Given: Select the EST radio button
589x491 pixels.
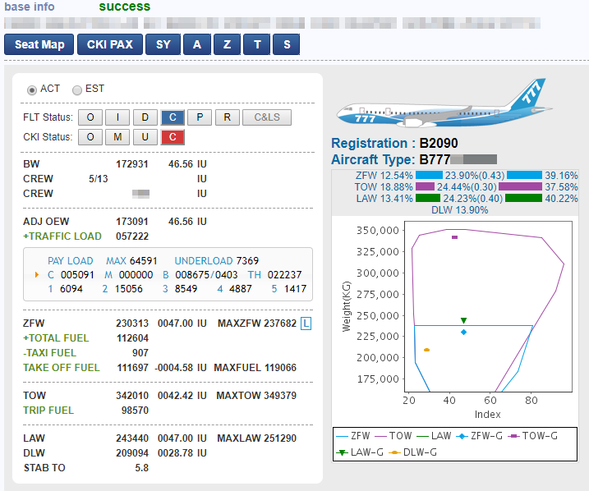Looking at the screenshot, I should pyautogui.click(x=77, y=90).
